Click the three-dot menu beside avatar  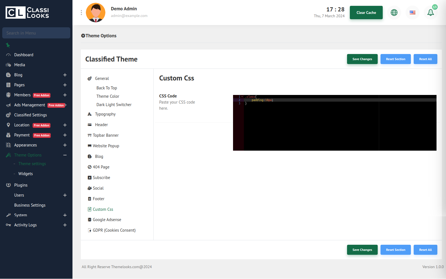pyautogui.click(x=81, y=13)
